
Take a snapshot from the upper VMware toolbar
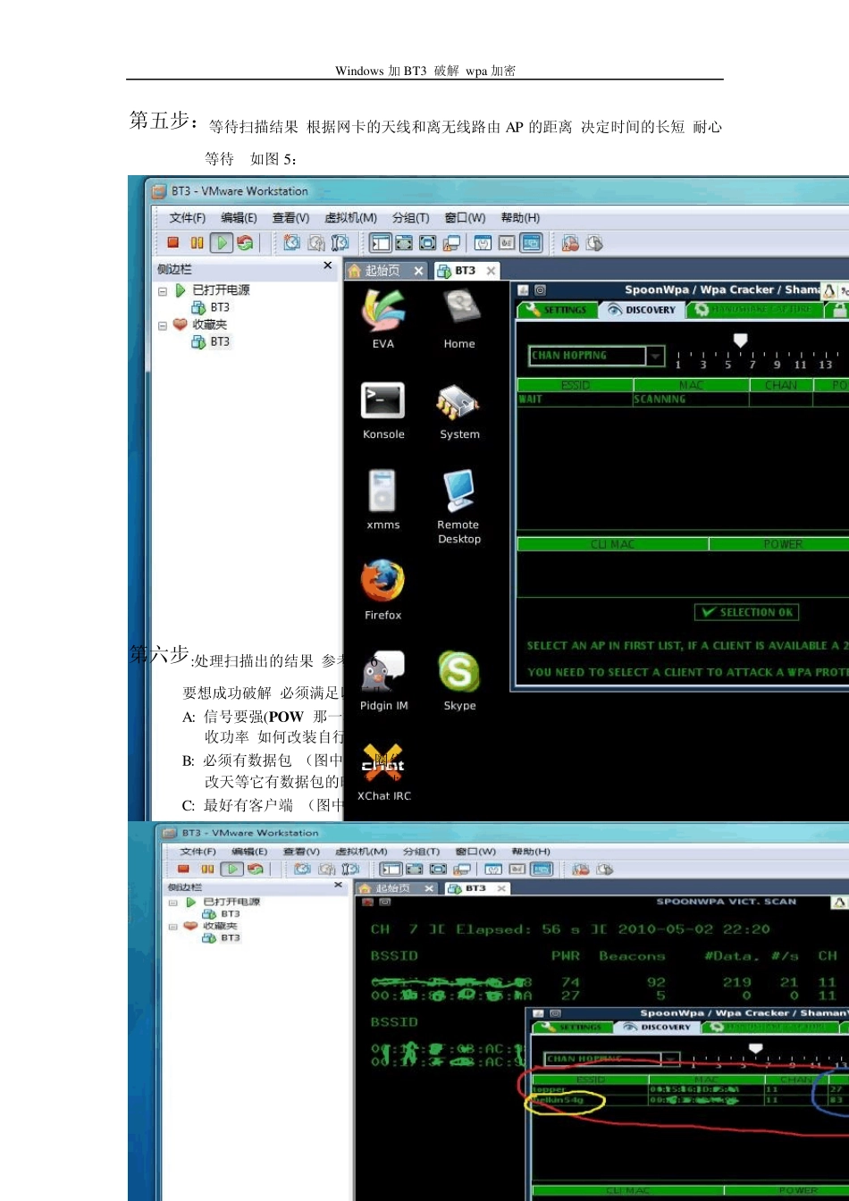(292, 242)
